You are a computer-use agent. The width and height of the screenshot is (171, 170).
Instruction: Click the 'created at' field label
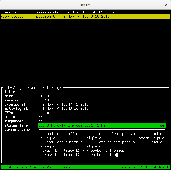point(15,104)
